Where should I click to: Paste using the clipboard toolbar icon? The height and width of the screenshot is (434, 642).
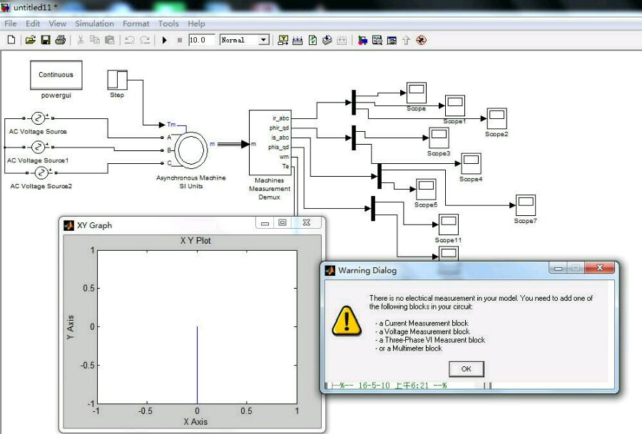click(109, 40)
